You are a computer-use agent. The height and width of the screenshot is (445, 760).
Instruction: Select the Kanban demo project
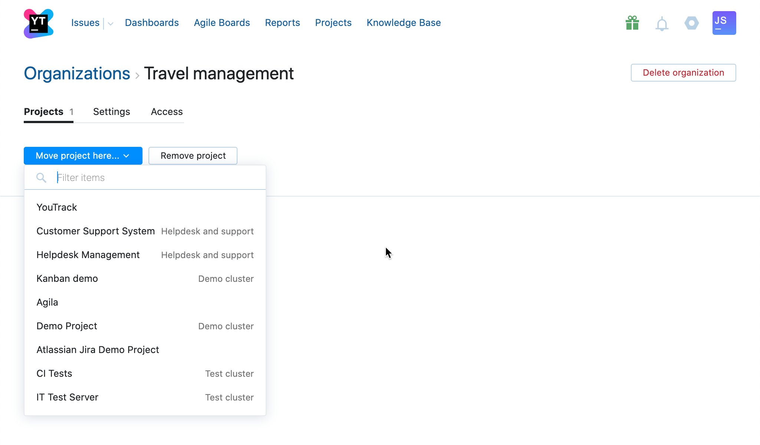[67, 278]
